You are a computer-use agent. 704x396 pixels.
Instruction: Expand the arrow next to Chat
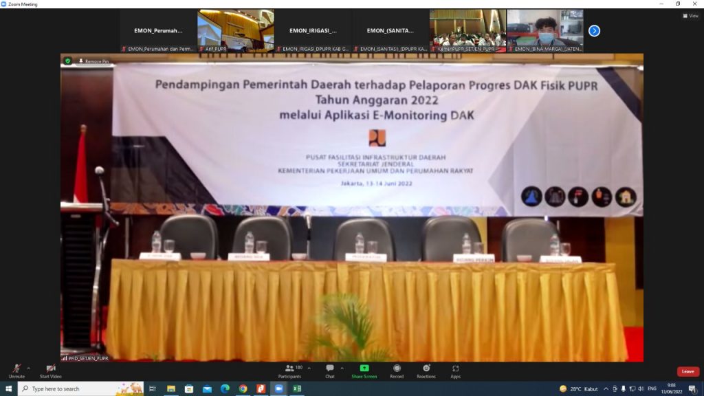click(342, 368)
